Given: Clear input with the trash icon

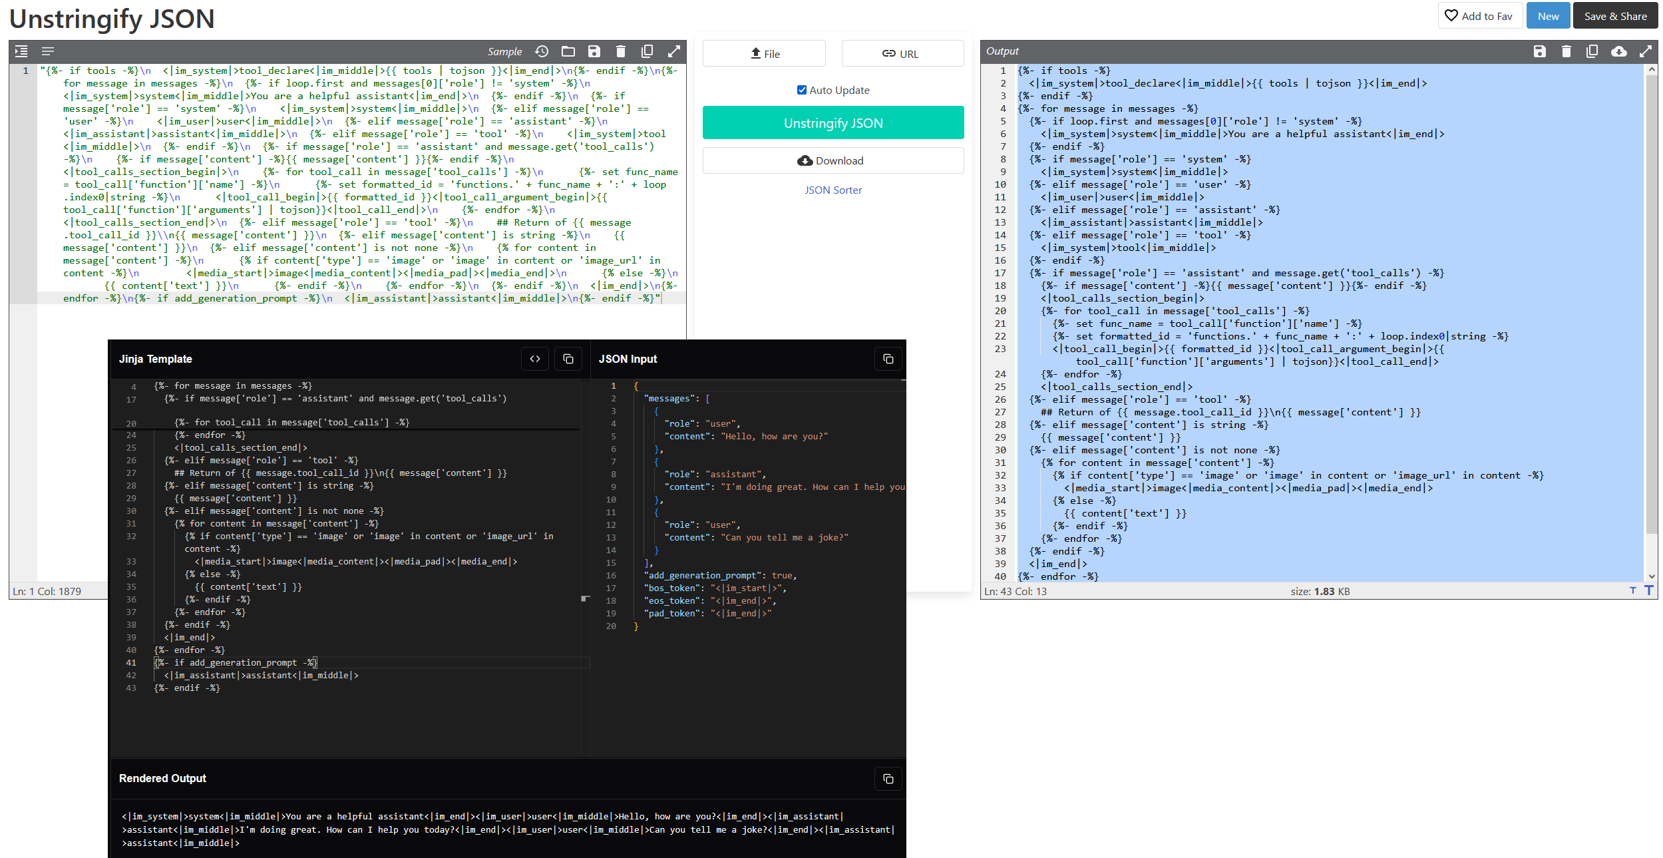Looking at the screenshot, I should [x=621, y=51].
